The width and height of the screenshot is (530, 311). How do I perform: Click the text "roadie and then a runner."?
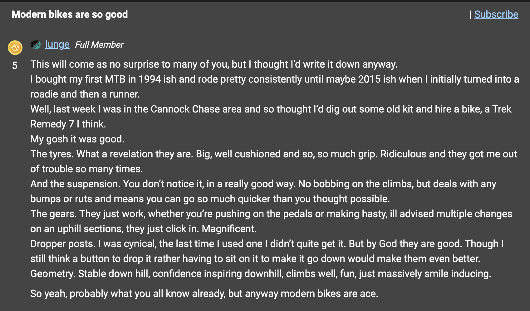coord(85,94)
